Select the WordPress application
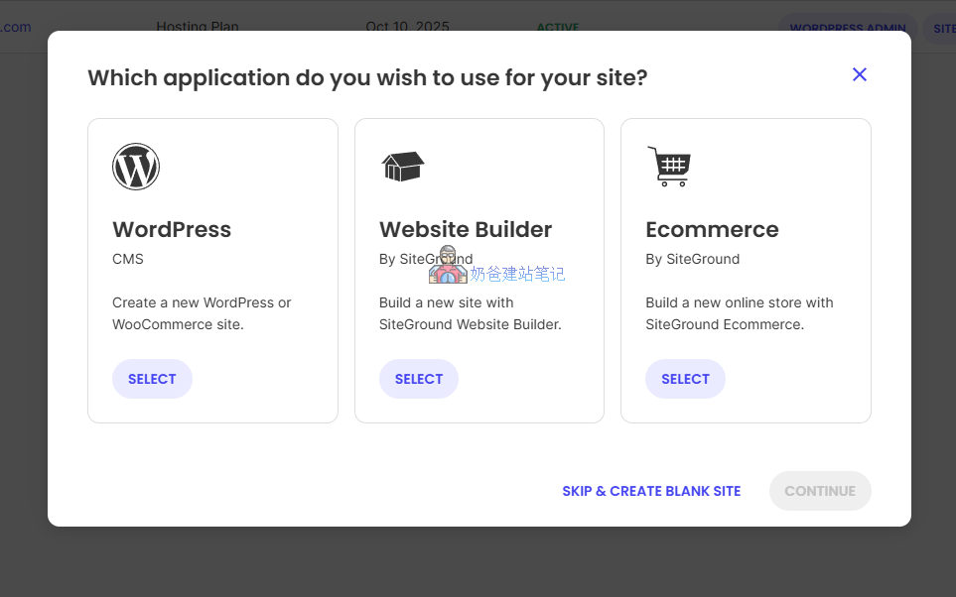The image size is (956, 597). coord(152,379)
